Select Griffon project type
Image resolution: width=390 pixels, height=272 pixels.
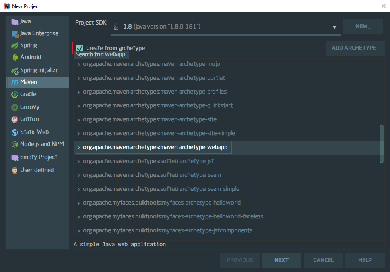click(37, 119)
